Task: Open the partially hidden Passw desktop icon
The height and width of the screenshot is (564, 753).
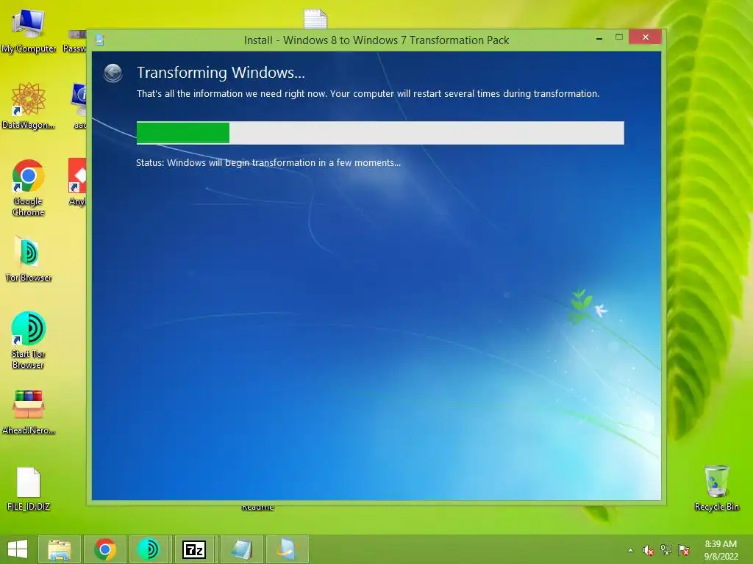Action: (x=75, y=42)
